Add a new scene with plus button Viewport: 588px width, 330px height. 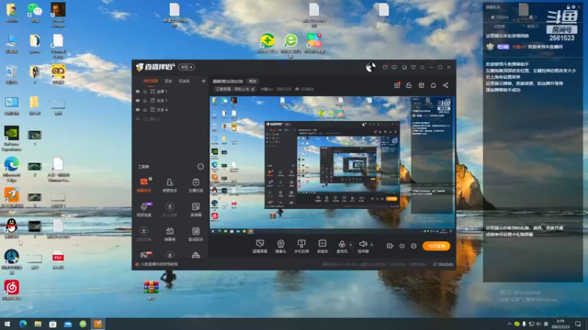pyautogui.click(x=204, y=81)
